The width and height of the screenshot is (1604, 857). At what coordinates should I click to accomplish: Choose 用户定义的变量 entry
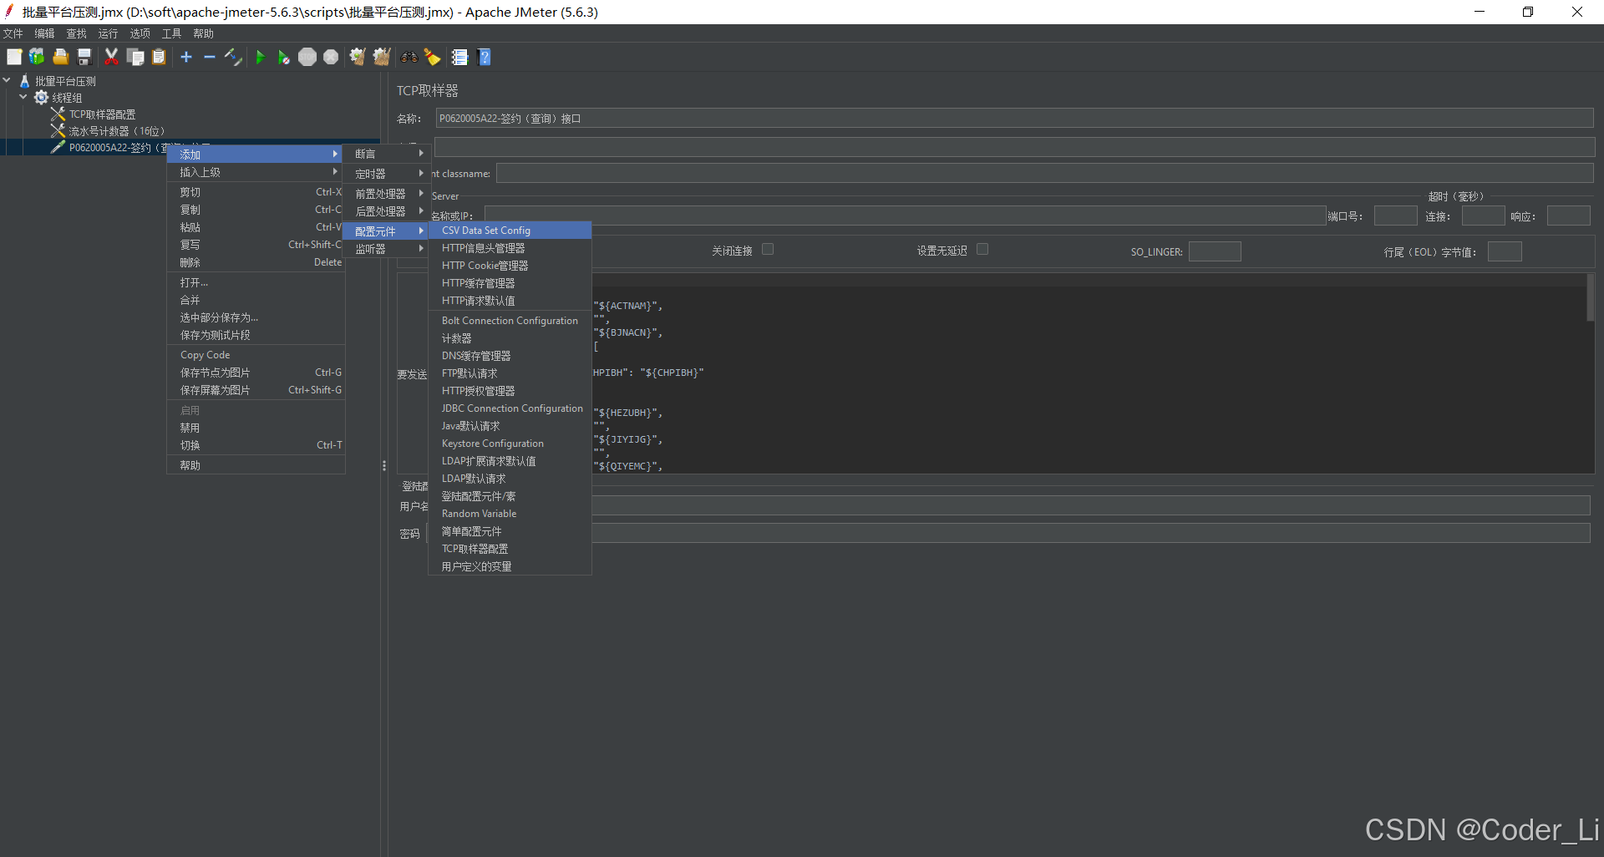(510, 566)
